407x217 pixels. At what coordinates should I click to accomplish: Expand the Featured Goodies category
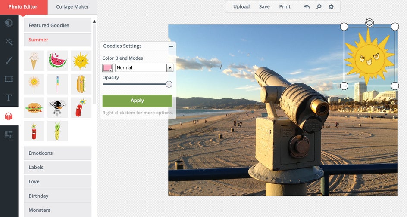click(x=58, y=25)
